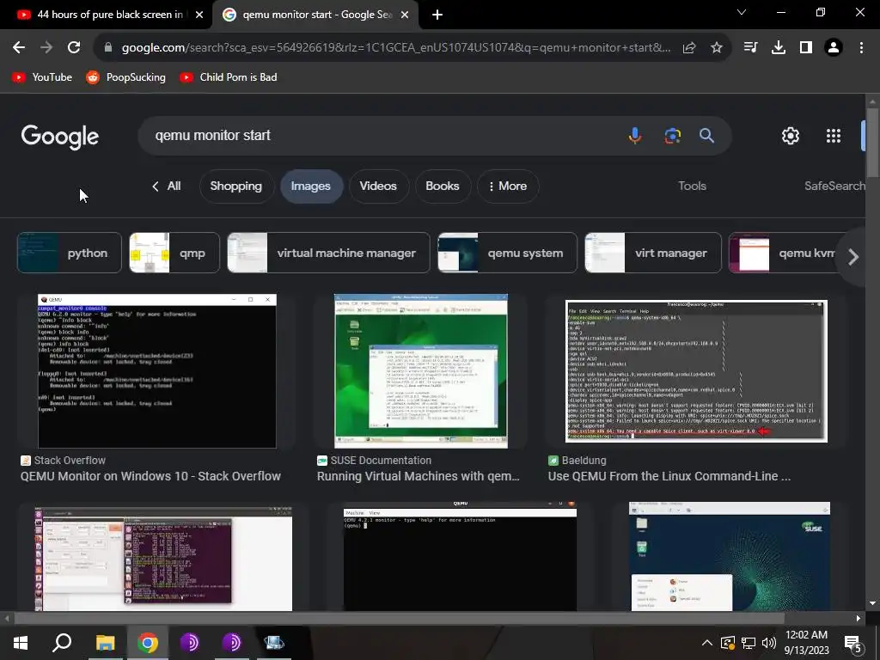The width and height of the screenshot is (880, 660).
Task: Open the Windows Start menu
Action: pos(21,643)
